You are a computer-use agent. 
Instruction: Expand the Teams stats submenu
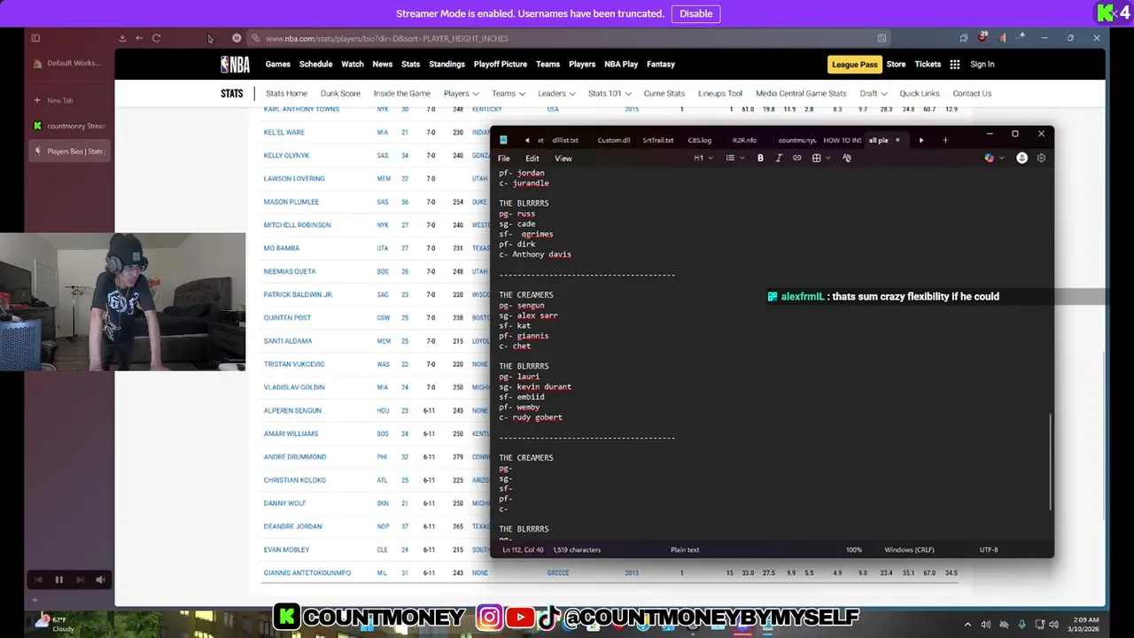point(508,93)
